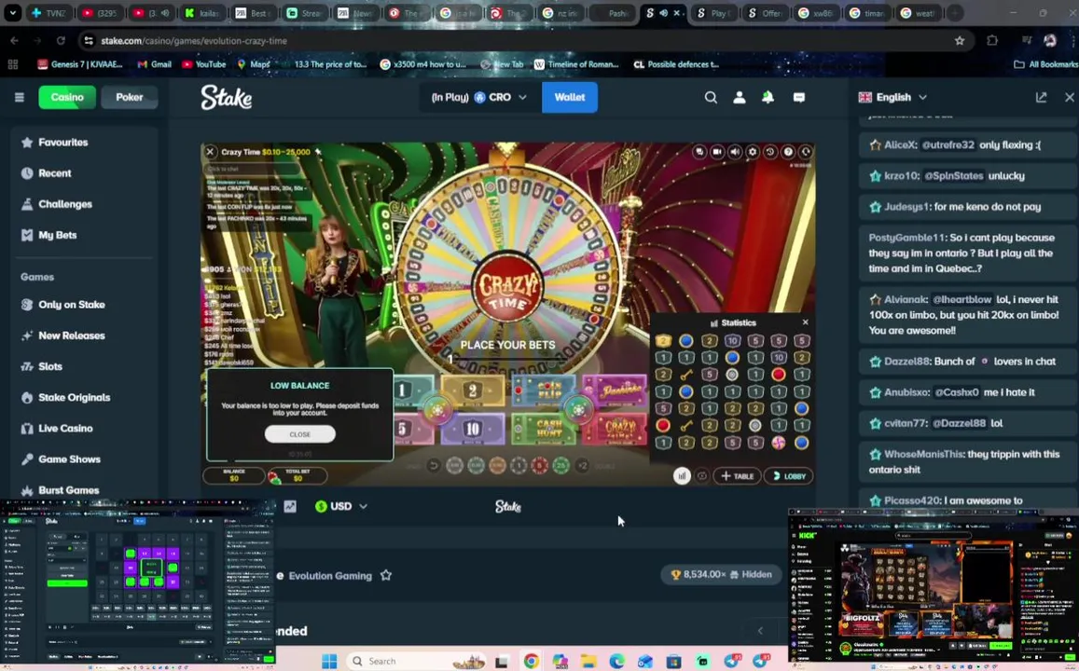Image resolution: width=1079 pixels, height=671 pixels.
Task: Close the Statistics panel
Action: click(x=805, y=322)
